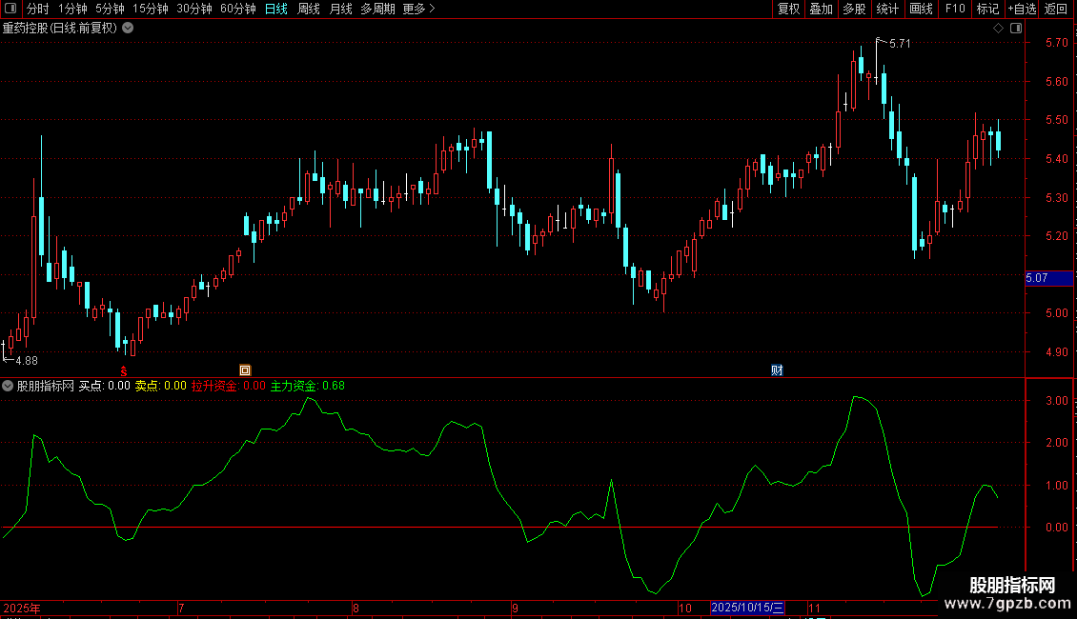The height and width of the screenshot is (619, 1077).
Task: Switch to 日线 daily chart
Action: coord(276,9)
